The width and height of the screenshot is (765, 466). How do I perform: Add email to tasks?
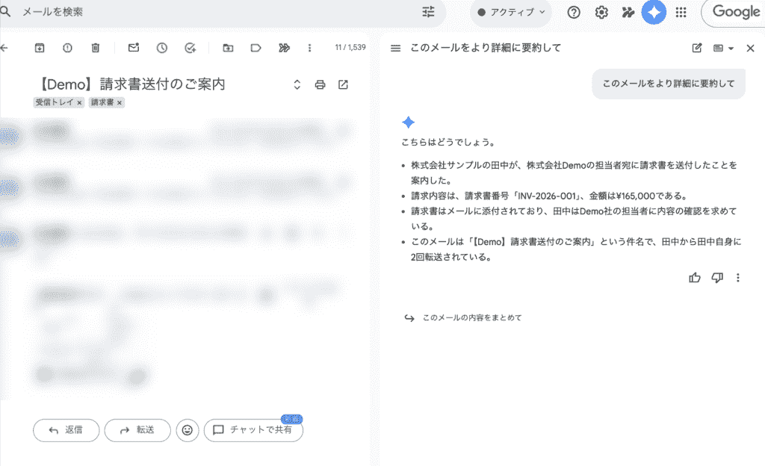coord(191,48)
